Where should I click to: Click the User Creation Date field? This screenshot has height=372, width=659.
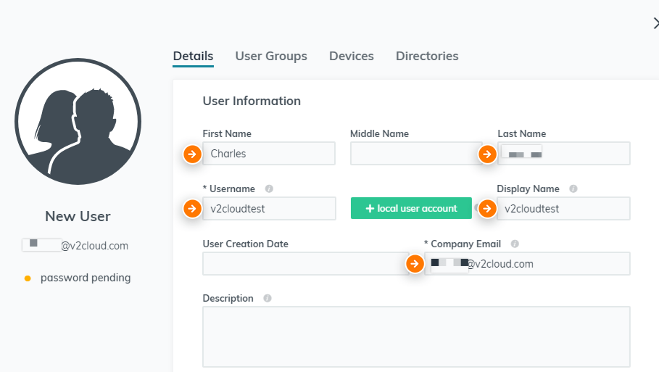pyautogui.click(x=305, y=263)
